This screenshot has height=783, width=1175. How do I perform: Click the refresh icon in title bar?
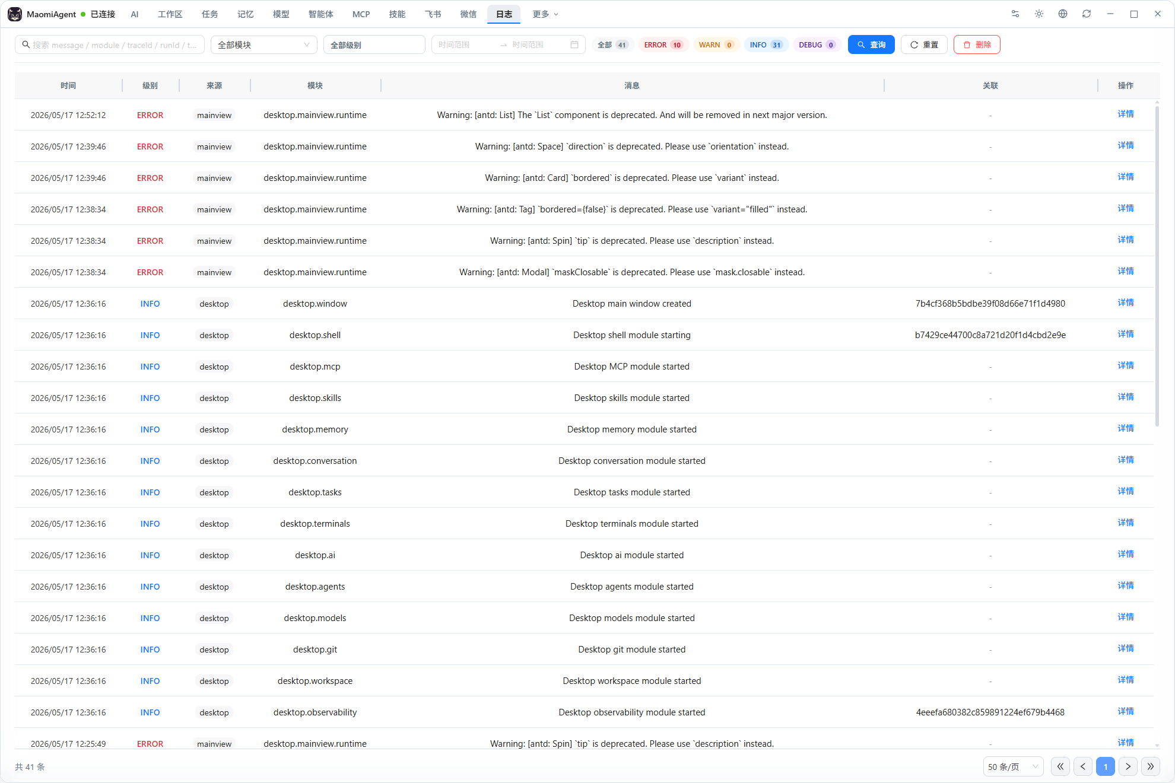[x=1087, y=14]
